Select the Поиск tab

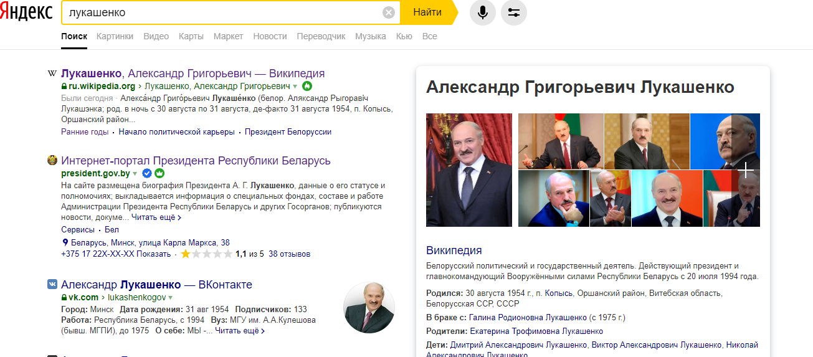(x=74, y=36)
